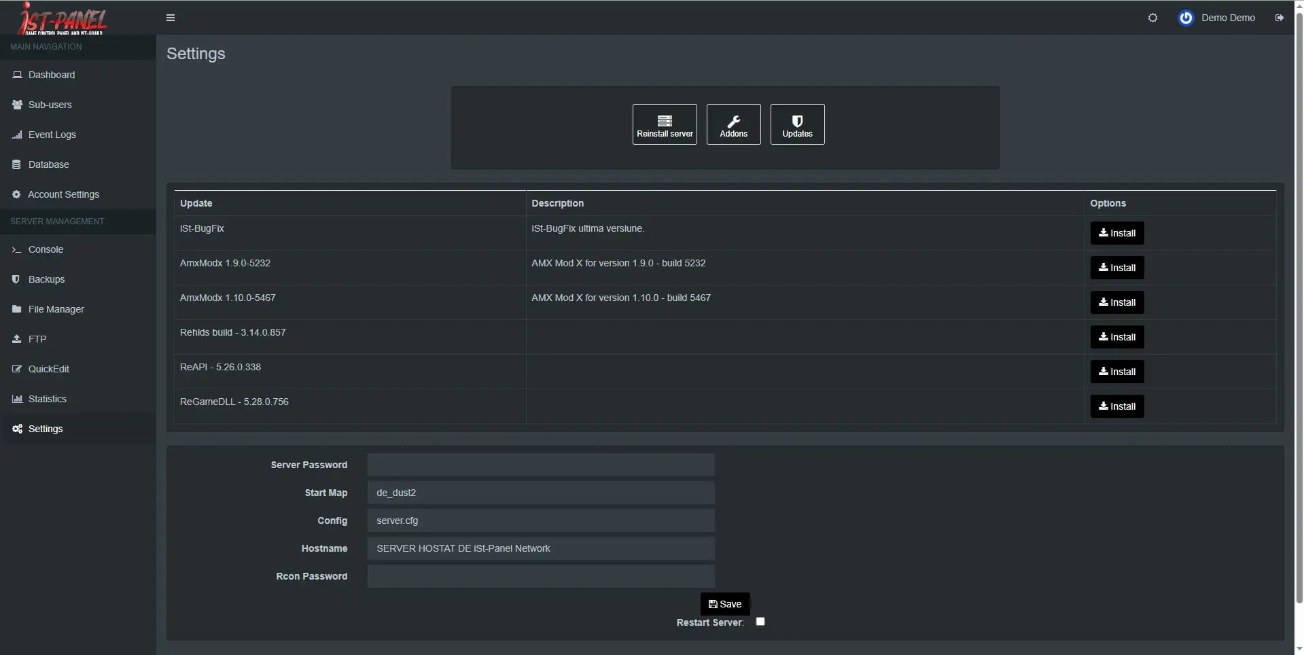
Task: Toggle the hamburger sidebar menu icon
Action: [171, 18]
